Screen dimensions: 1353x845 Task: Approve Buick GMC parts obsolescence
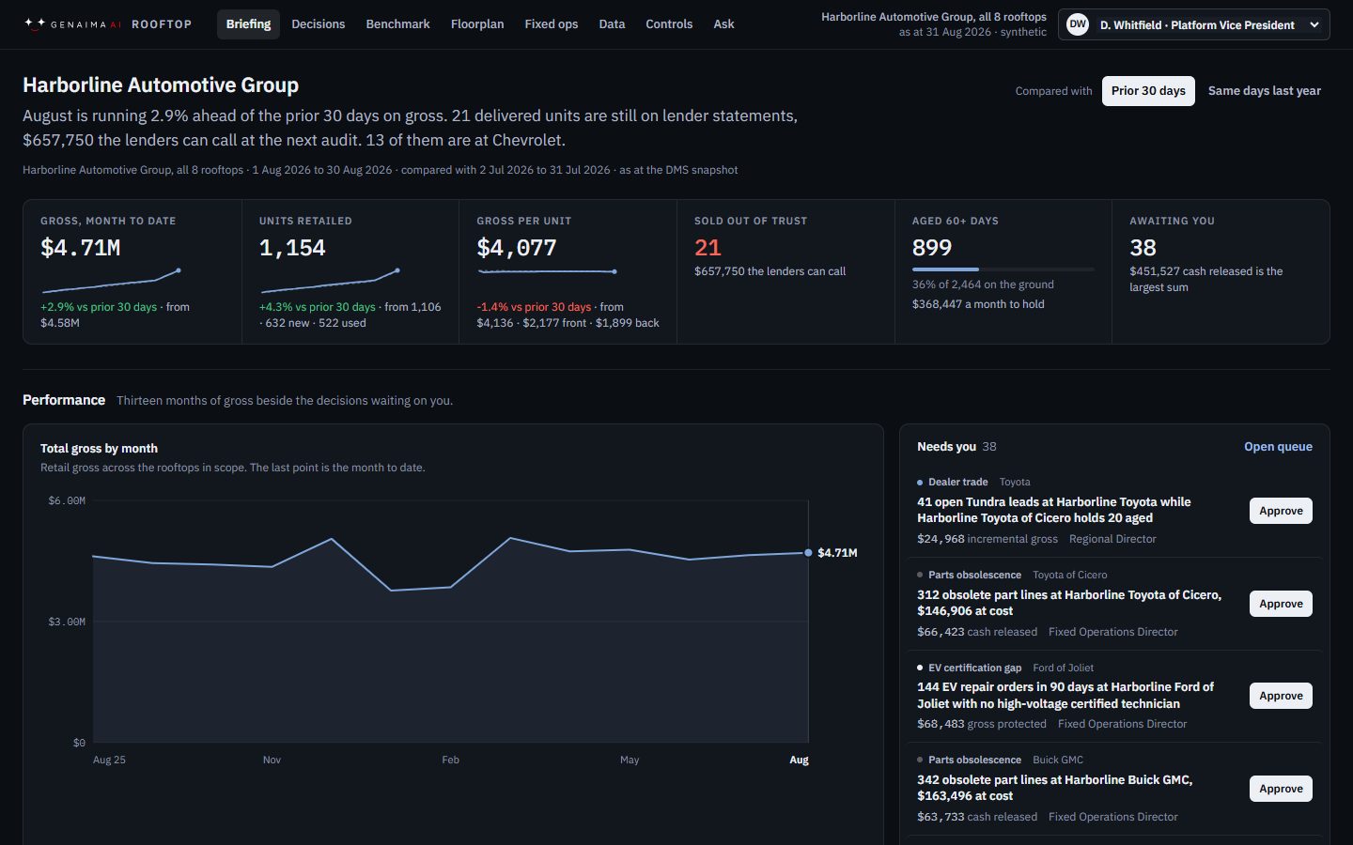coord(1281,789)
